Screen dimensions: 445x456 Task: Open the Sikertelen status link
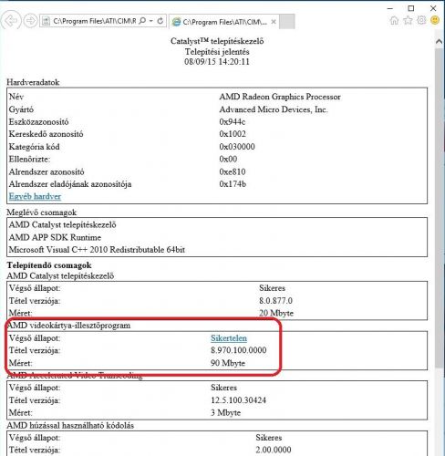pos(229,338)
